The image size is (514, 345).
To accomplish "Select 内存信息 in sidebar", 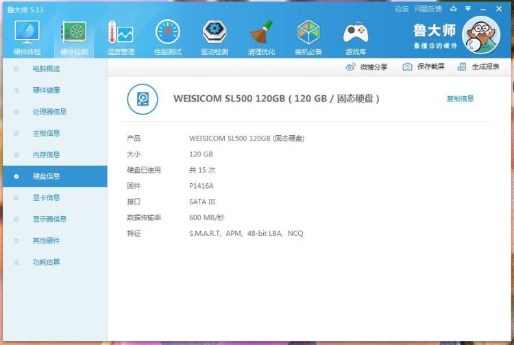I will (55, 155).
